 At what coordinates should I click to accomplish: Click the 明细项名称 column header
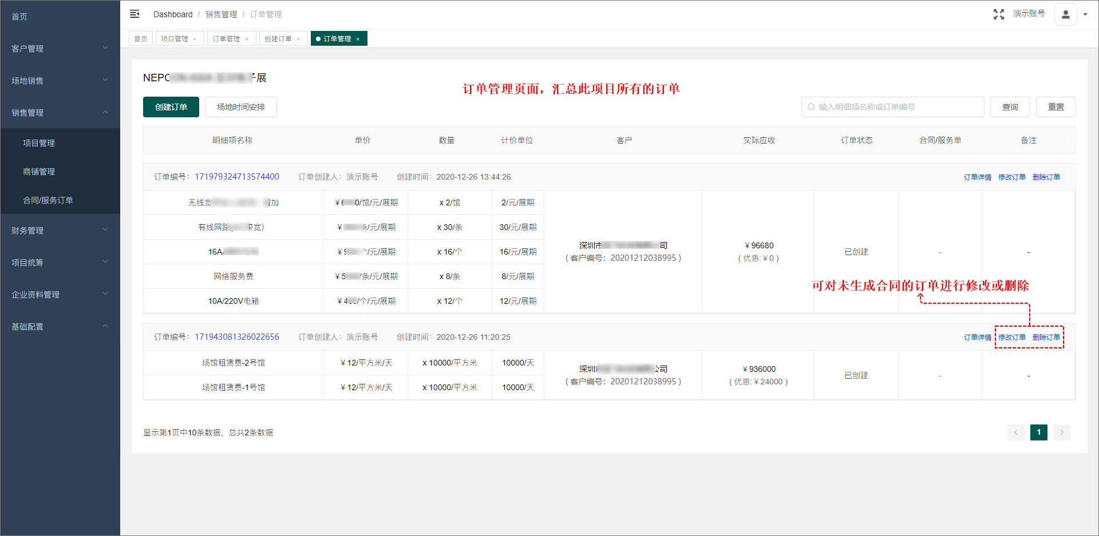232,140
